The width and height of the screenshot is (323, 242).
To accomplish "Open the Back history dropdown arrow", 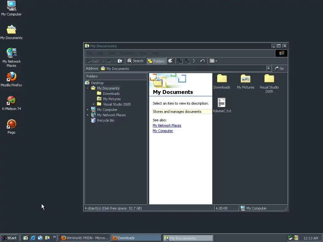I will [x=103, y=61].
